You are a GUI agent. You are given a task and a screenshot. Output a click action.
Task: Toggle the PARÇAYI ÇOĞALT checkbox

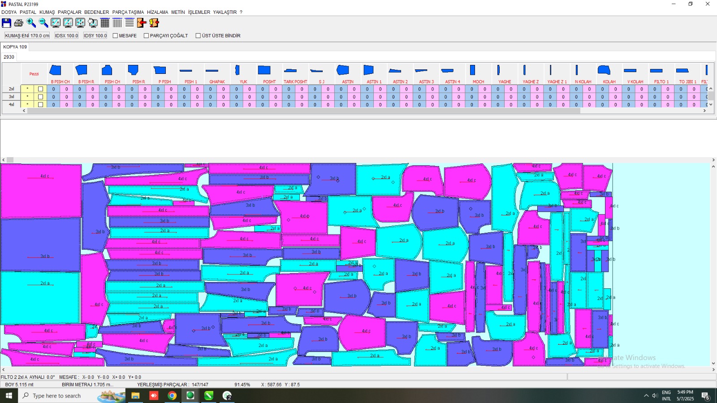(x=146, y=36)
